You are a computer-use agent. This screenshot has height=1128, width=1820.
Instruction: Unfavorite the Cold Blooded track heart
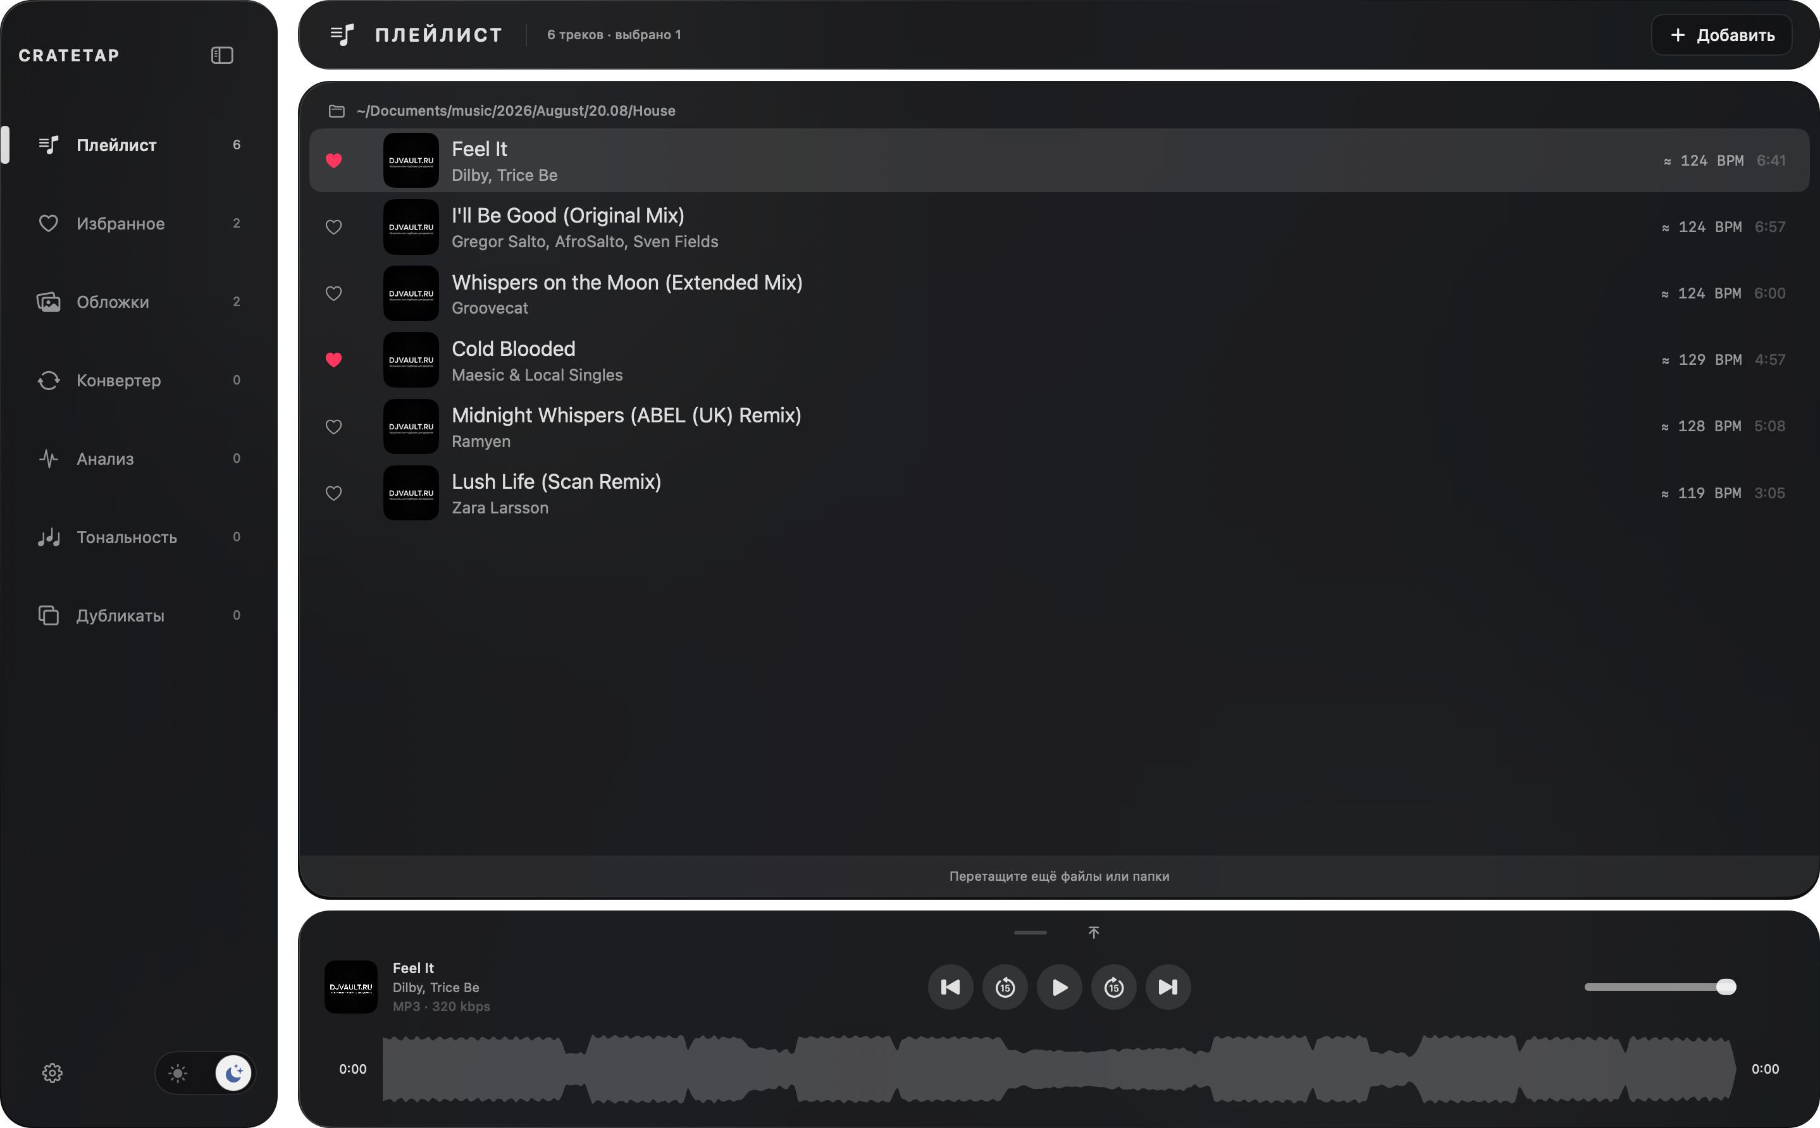point(333,360)
